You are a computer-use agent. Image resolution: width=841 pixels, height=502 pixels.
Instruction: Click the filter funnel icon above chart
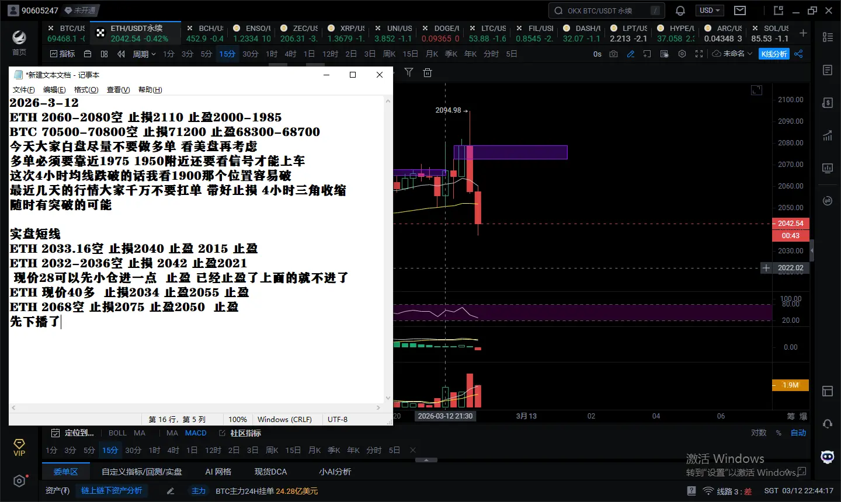(x=409, y=72)
